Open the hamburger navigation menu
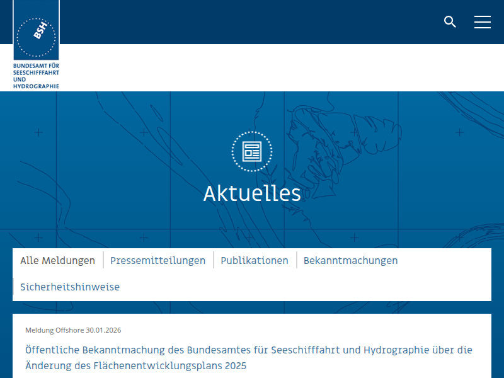 coord(483,22)
